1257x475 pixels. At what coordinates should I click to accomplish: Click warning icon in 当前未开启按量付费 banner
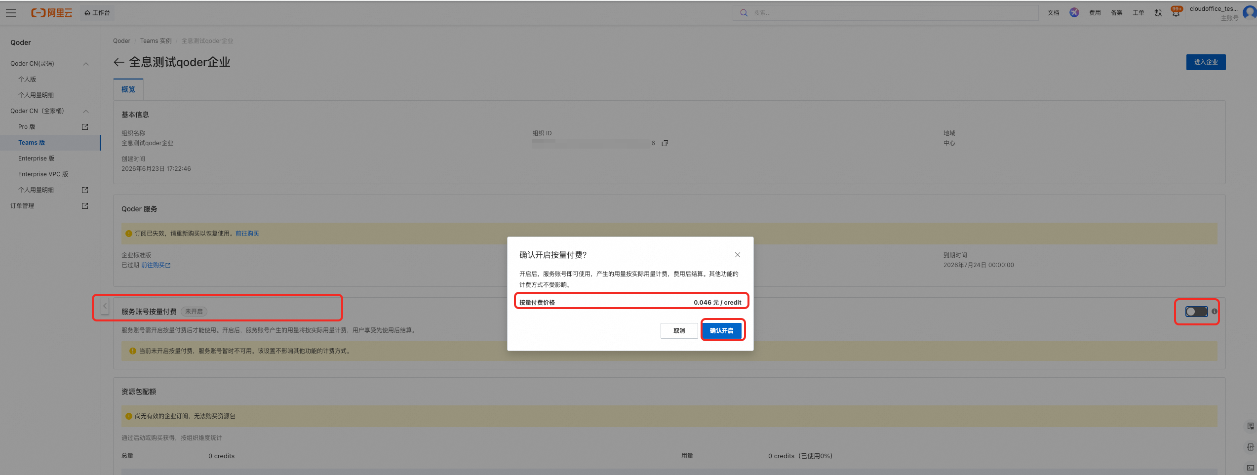coord(132,351)
